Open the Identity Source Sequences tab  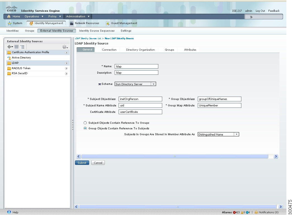click(97, 31)
